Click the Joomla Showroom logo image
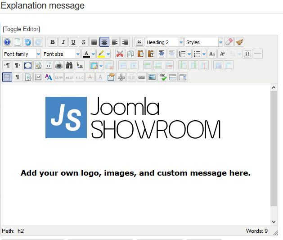283x240 pixels. point(133,118)
